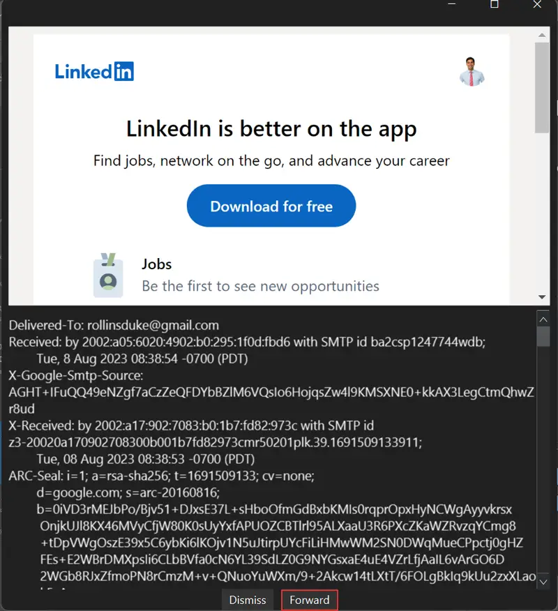Click the headers pane scroll-up arrow

click(544, 319)
